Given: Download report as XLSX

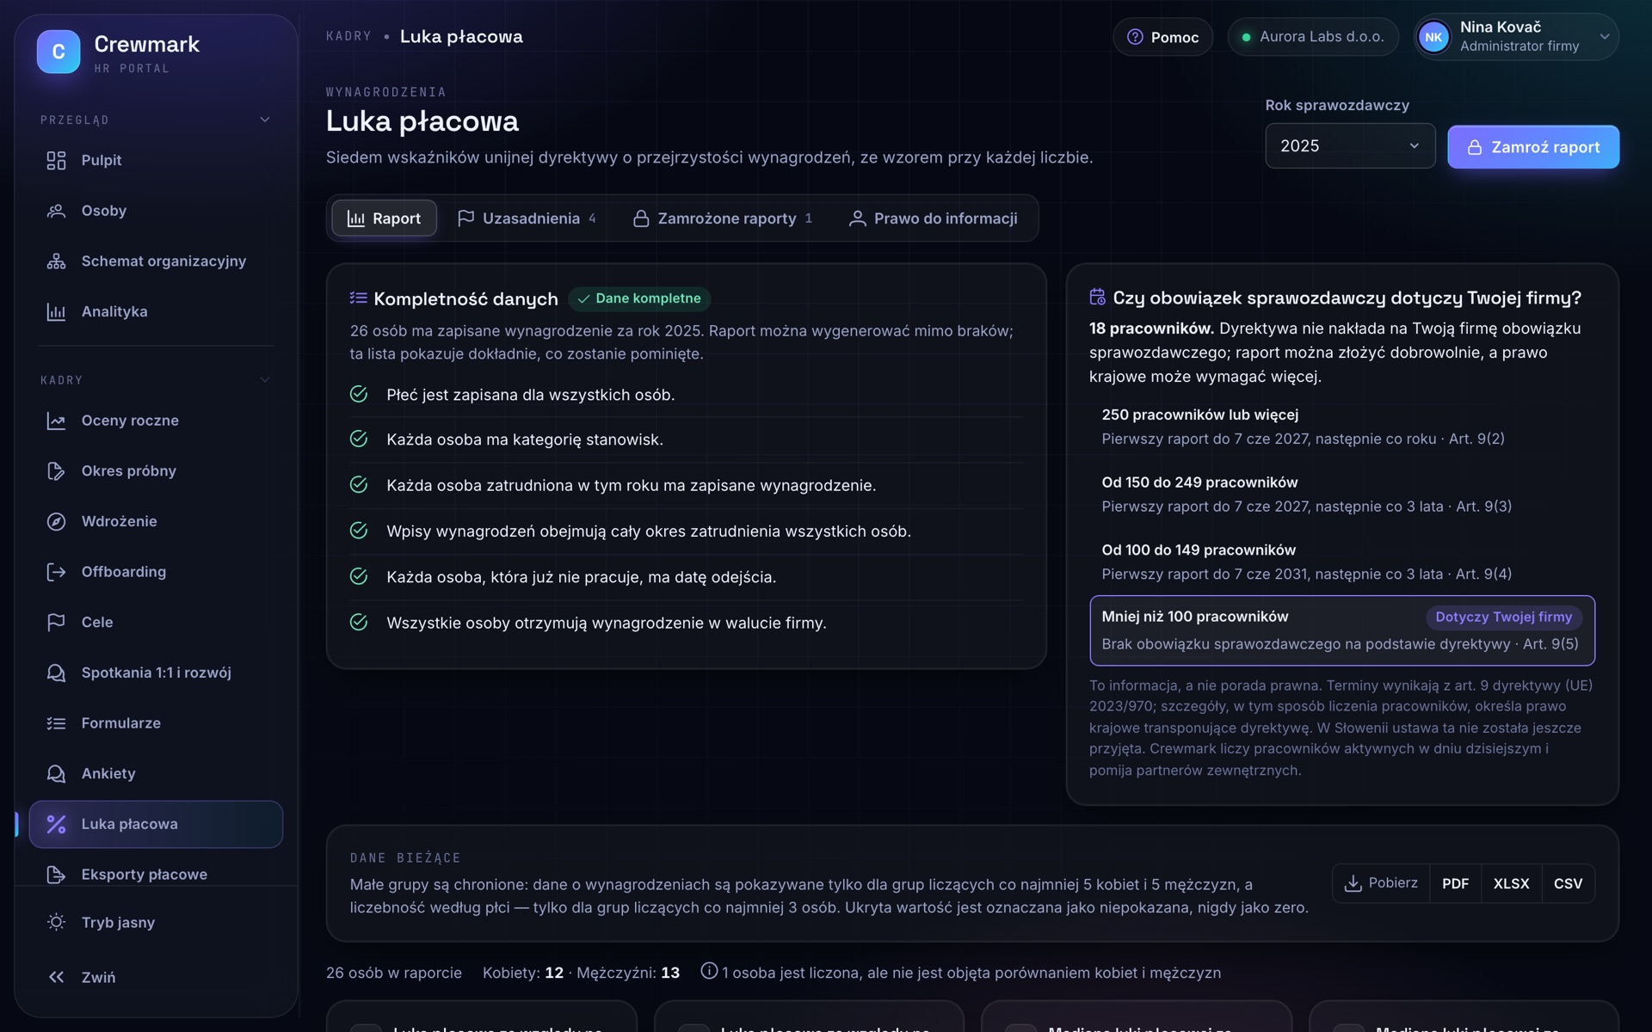Looking at the screenshot, I should (x=1511, y=884).
